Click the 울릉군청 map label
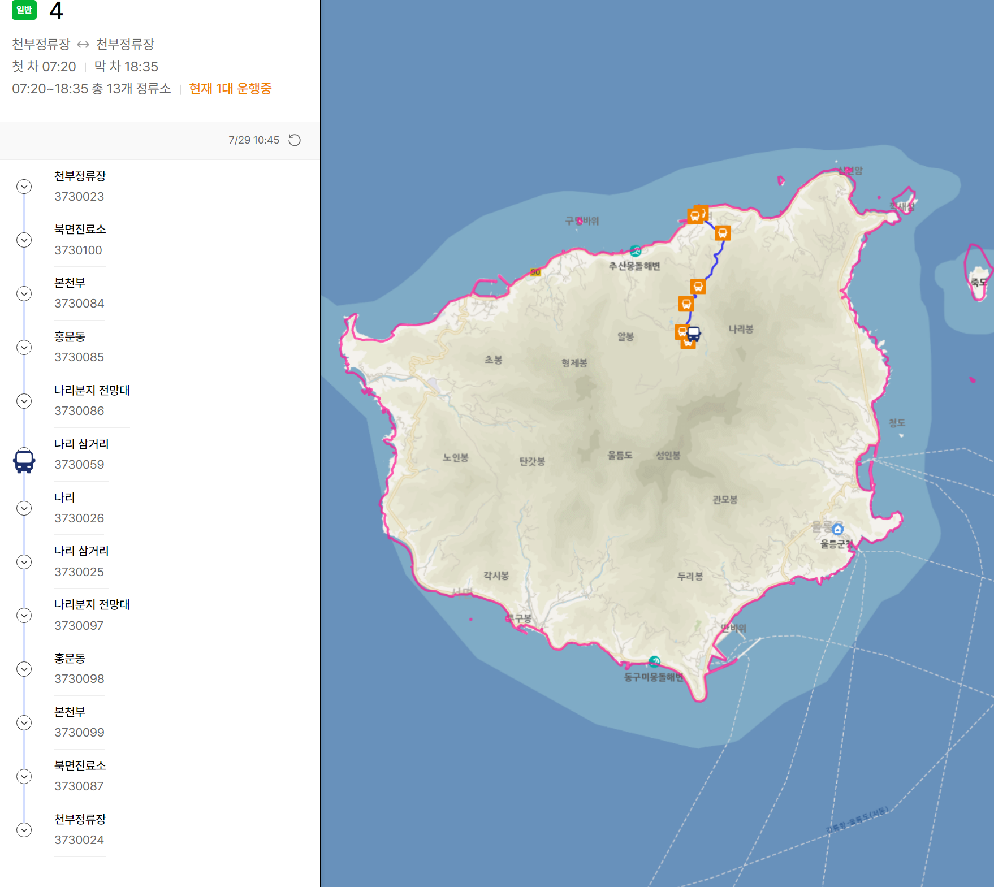Image resolution: width=994 pixels, height=887 pixels. pos(837,544)
